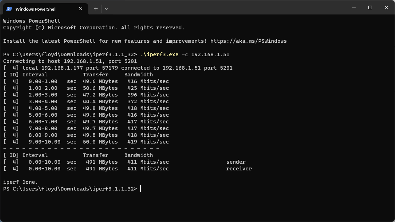Click the 'iperf Done.' line
This screenshot has height=222, width=395.
(x=21, y=182)
